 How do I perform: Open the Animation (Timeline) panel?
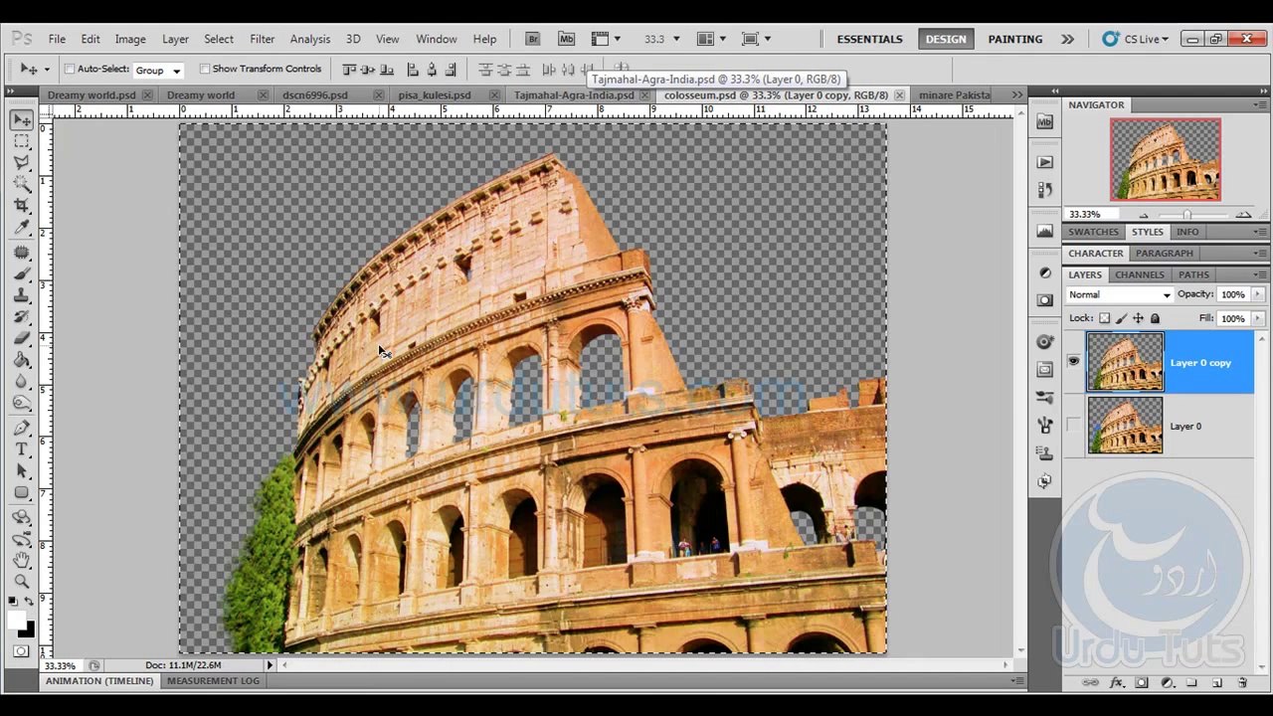click(99, 681)
